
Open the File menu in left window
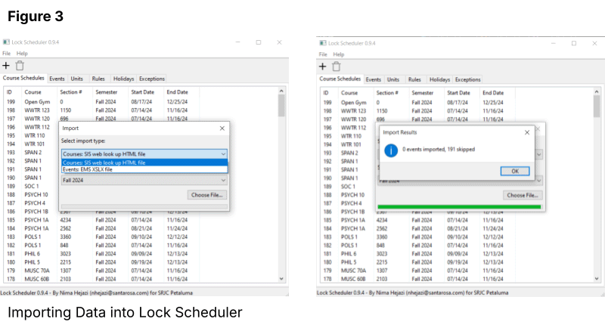(6, 54)
